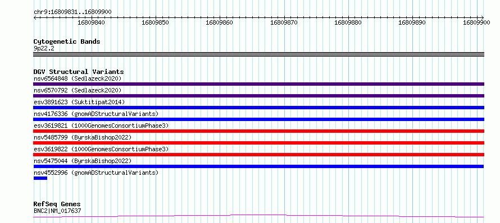This screenshot has width=500, height=223.
Task: Click the Cytogenetic Bands track title
Action: [67, 41]
